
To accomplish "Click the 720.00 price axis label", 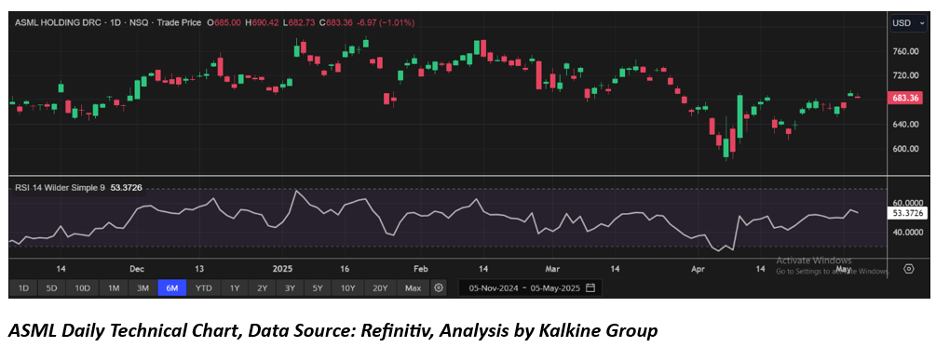I will tap(905, 75).
